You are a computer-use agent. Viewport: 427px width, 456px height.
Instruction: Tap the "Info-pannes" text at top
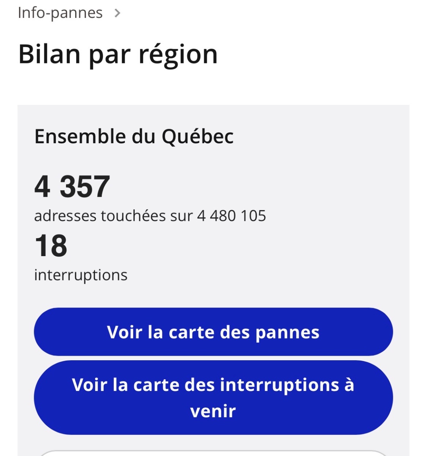pyautogui.click(x=60, y=13)
